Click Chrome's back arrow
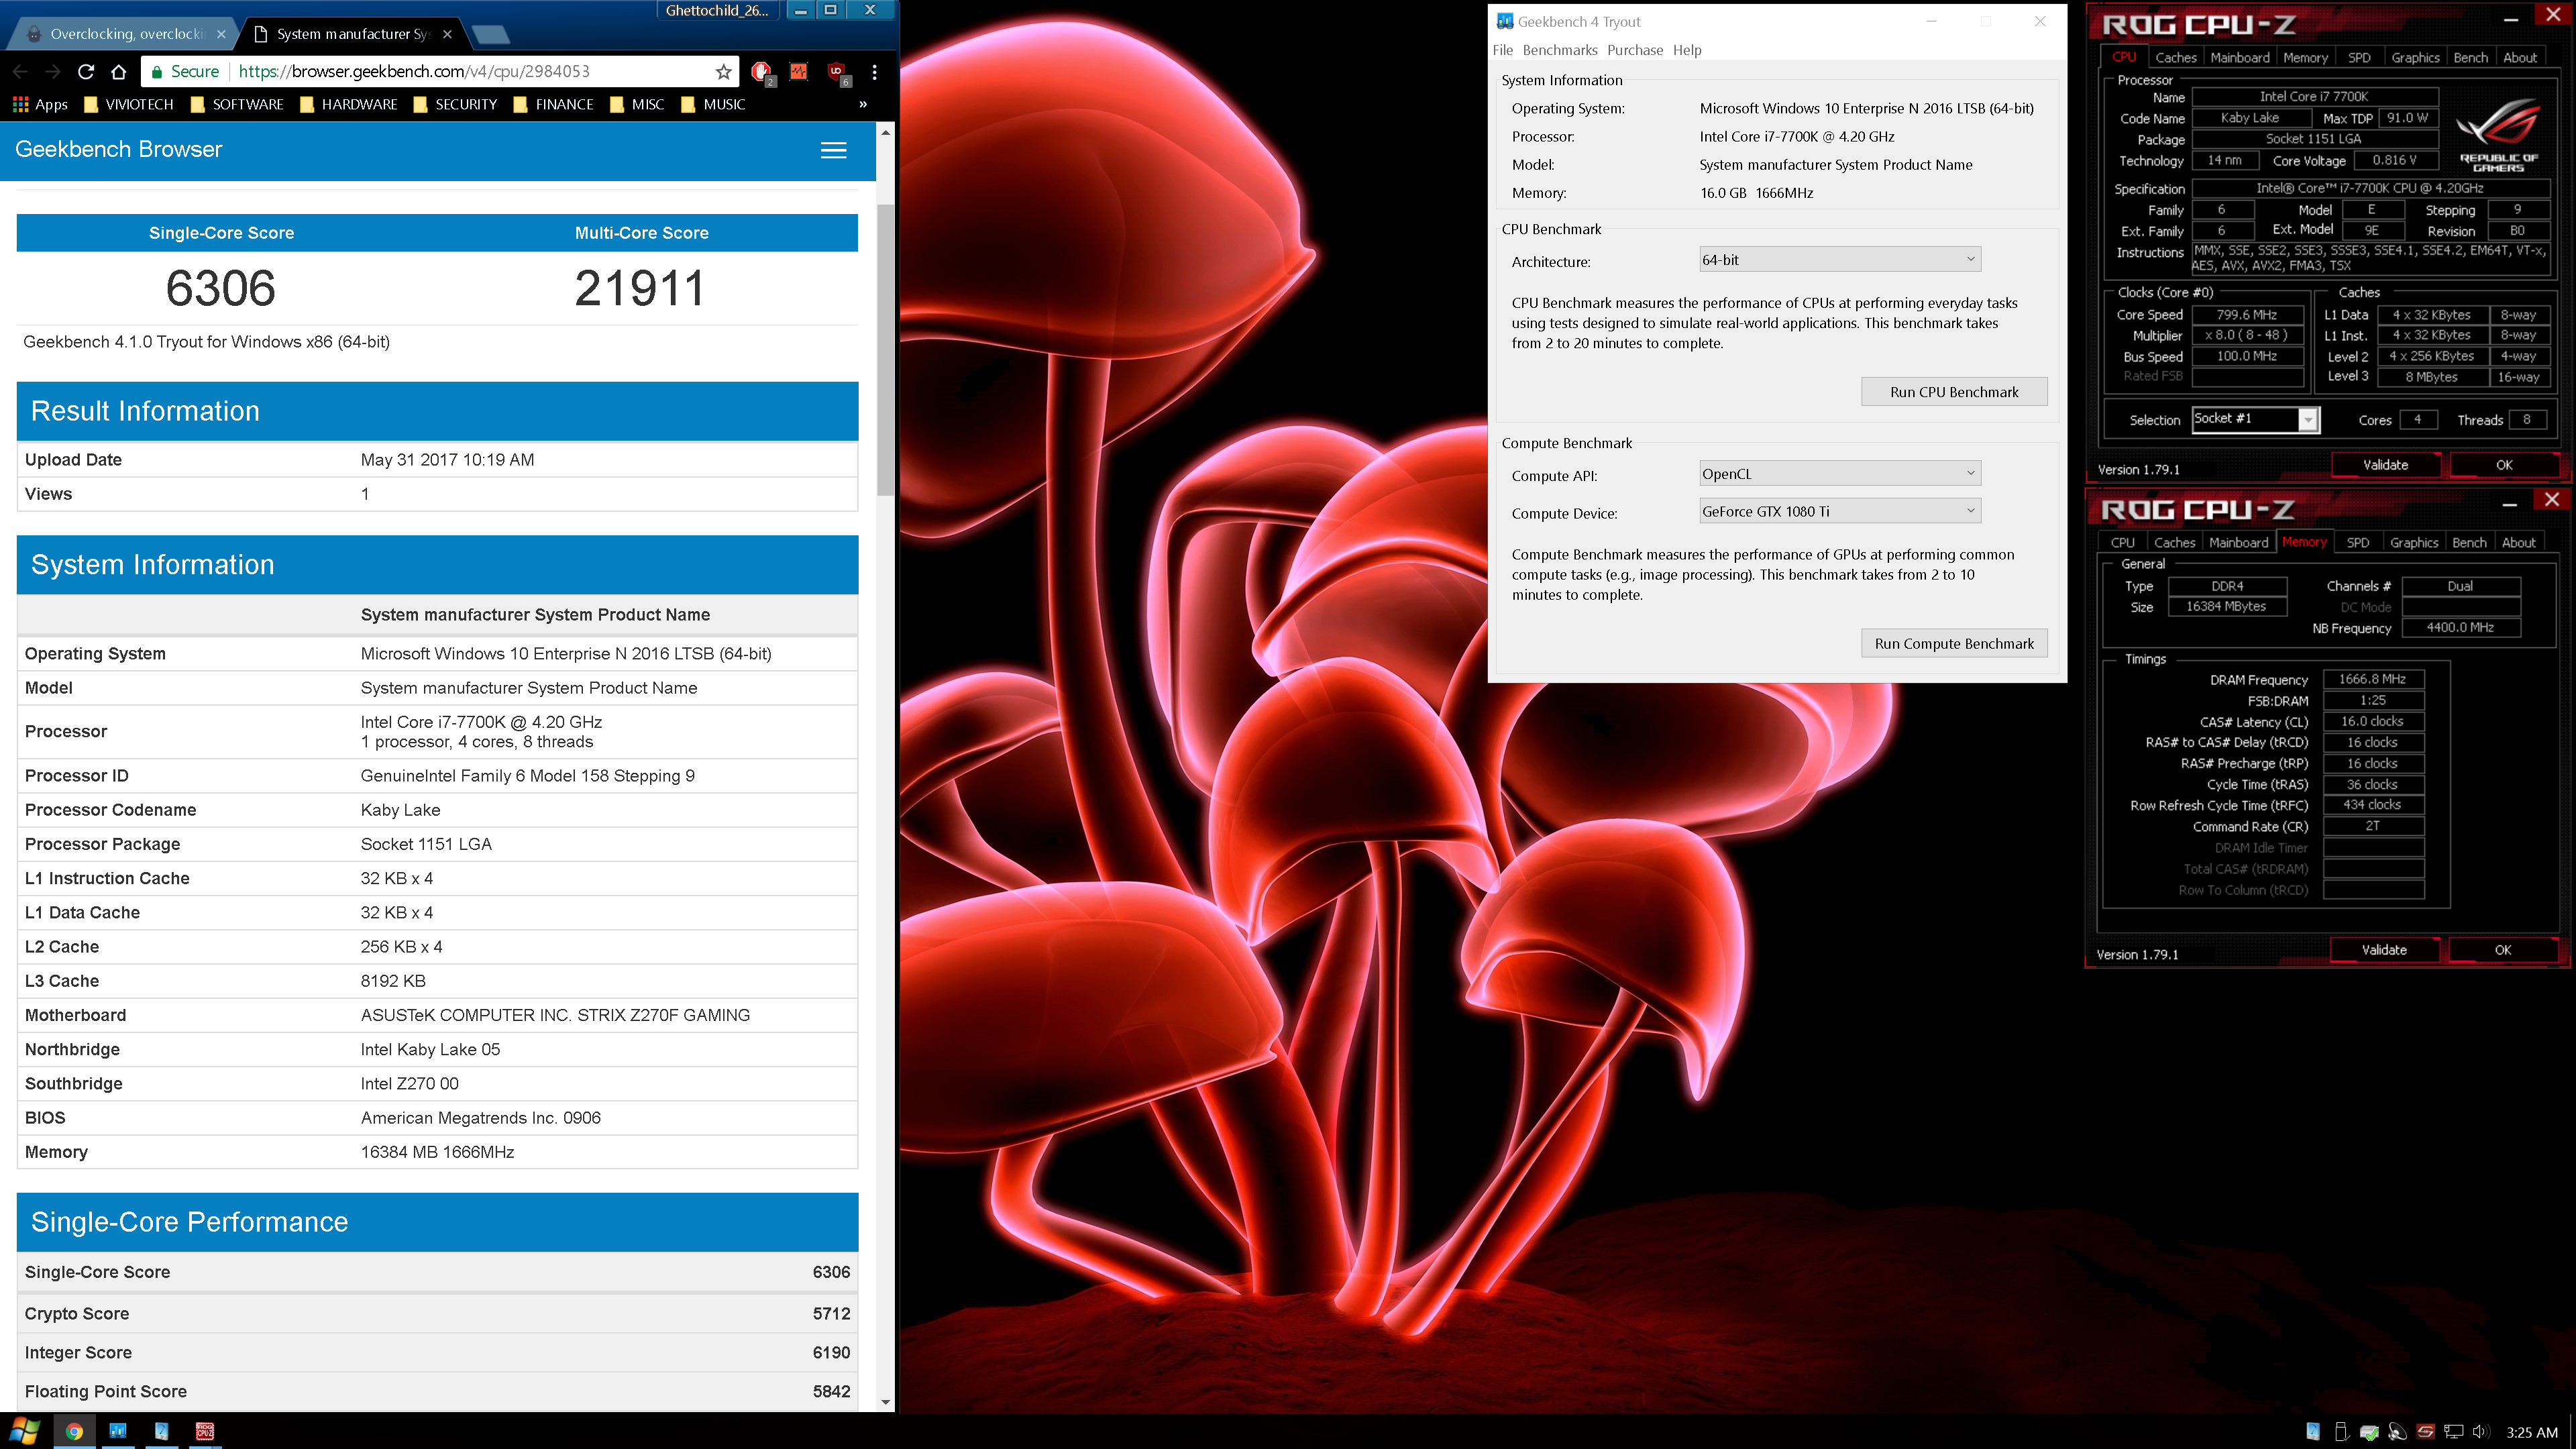Screen dimensions: 2576x1449 pos(20,72)
